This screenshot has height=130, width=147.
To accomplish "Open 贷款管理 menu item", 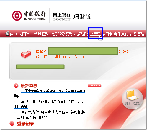I will click(137, 34).
